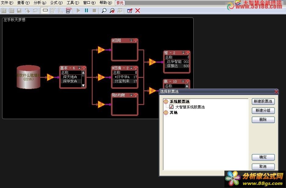Click the first open-folder toolbar icon
Screen dimensions: 286x188
[4, 11]
